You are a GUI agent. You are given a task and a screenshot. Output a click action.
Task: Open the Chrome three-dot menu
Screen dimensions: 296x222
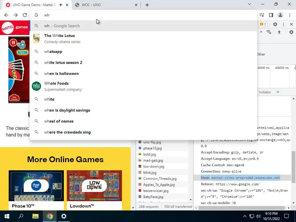pyautogui.click(x=290, y=15)
